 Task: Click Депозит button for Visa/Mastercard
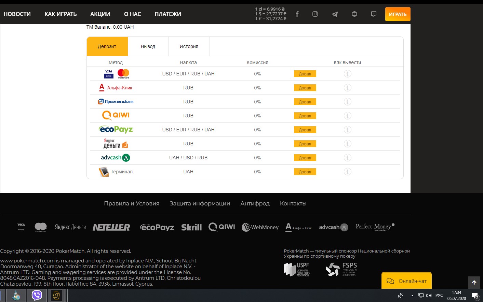(x=305, y=74)
